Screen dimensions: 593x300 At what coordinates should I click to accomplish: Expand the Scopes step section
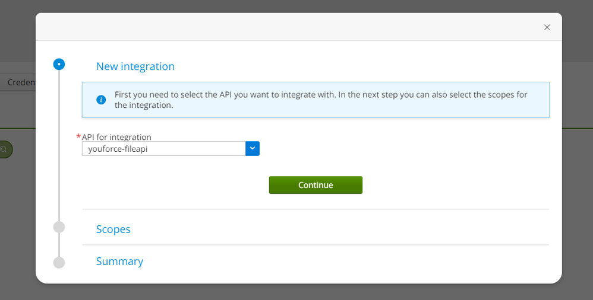click(x=113, y=229)
